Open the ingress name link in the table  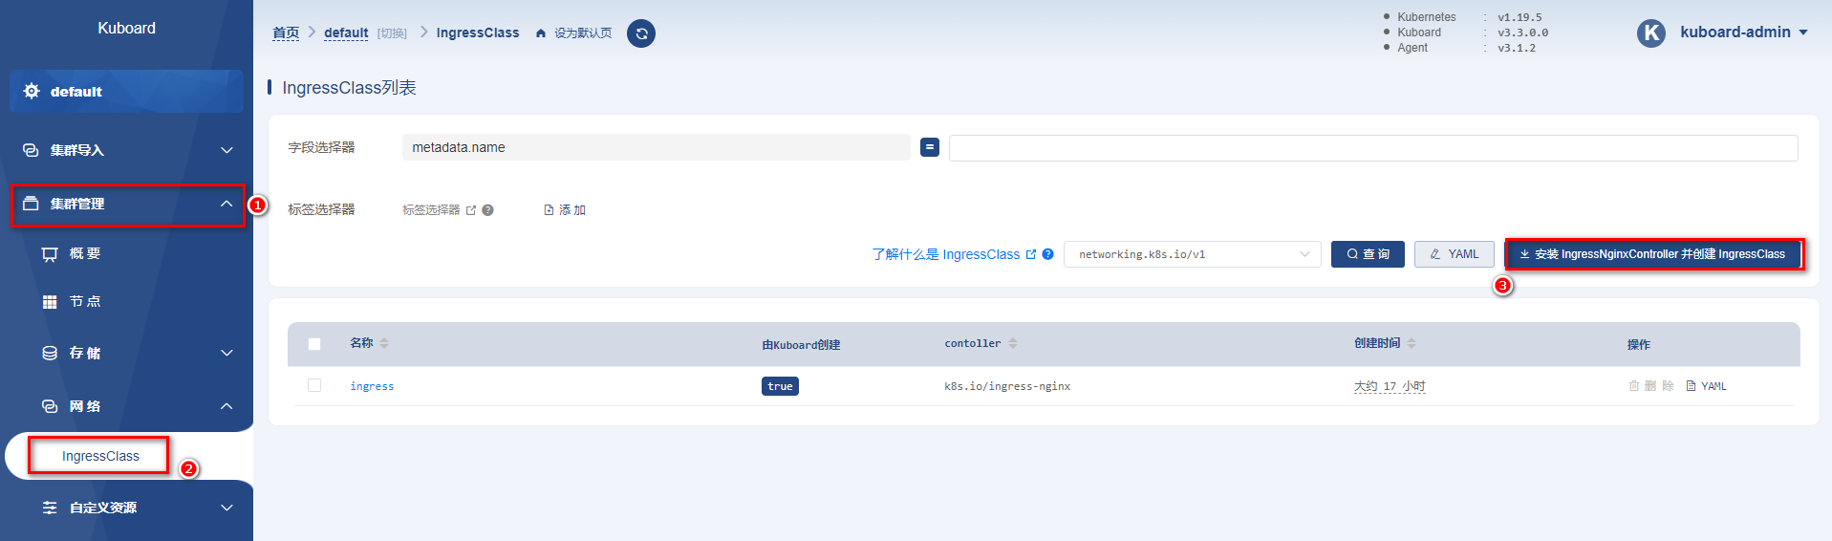pyautogui.click(x=372, y=386)
